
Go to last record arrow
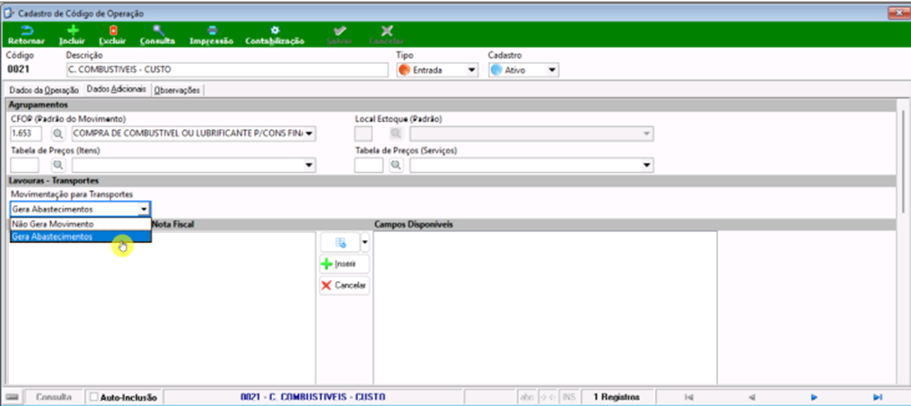[x=877, y=397]
